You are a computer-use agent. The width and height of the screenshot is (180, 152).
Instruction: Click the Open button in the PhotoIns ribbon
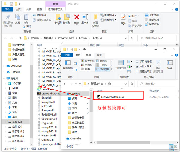click(133, 16)
